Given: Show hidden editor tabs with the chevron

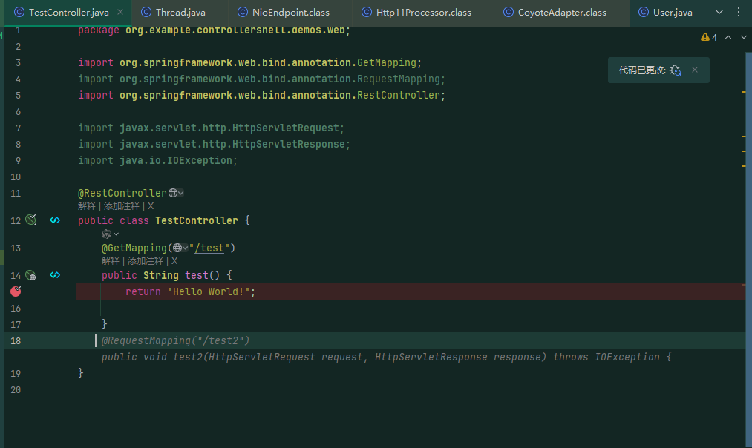Looking at the screenshot, I should pyautogui.click(x=719, y=12).
